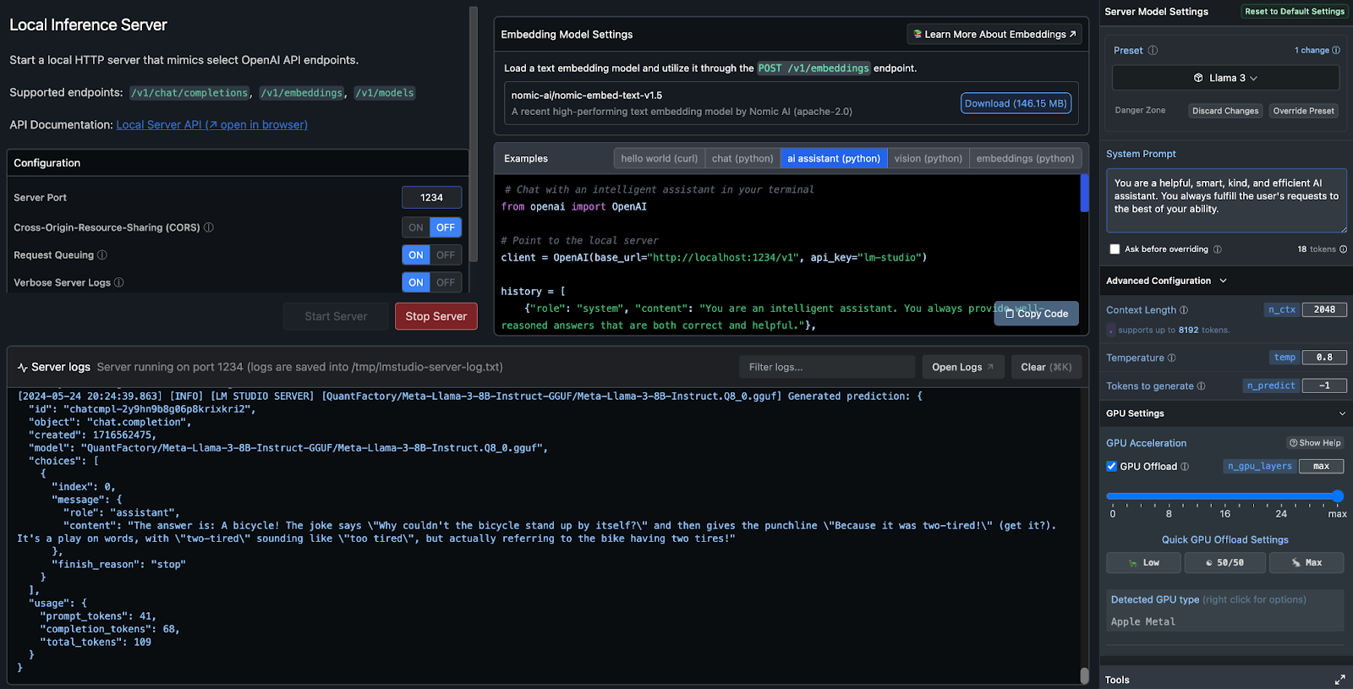This screenshot has width=1353, height=689.
Task: Click the Context Length value field 2048
Action: pyautogui.click(x=1324, y=310)
